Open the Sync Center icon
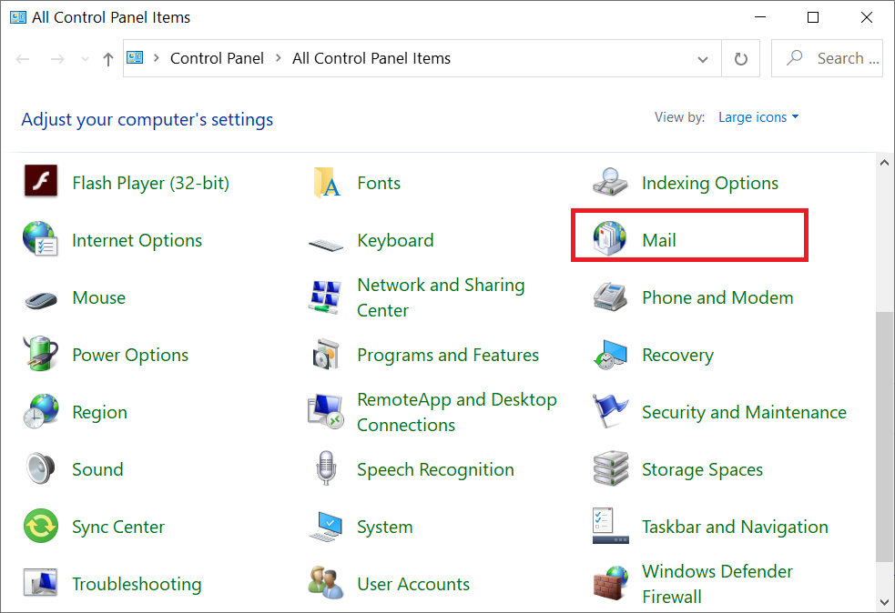Image resolution: width=895 pixels, height=613 pixels. (40, 527)
